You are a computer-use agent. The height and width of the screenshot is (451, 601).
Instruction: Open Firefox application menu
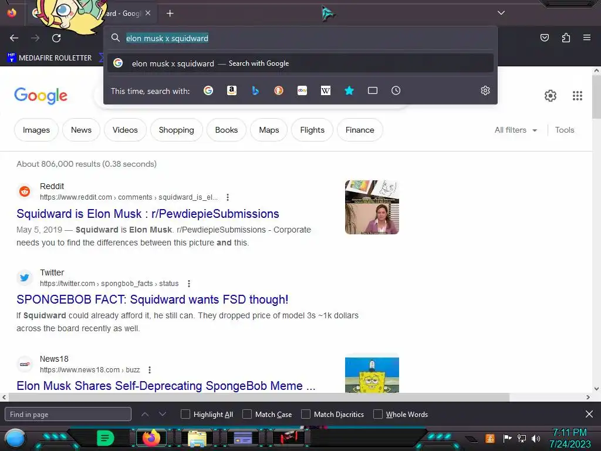point(586,38)
